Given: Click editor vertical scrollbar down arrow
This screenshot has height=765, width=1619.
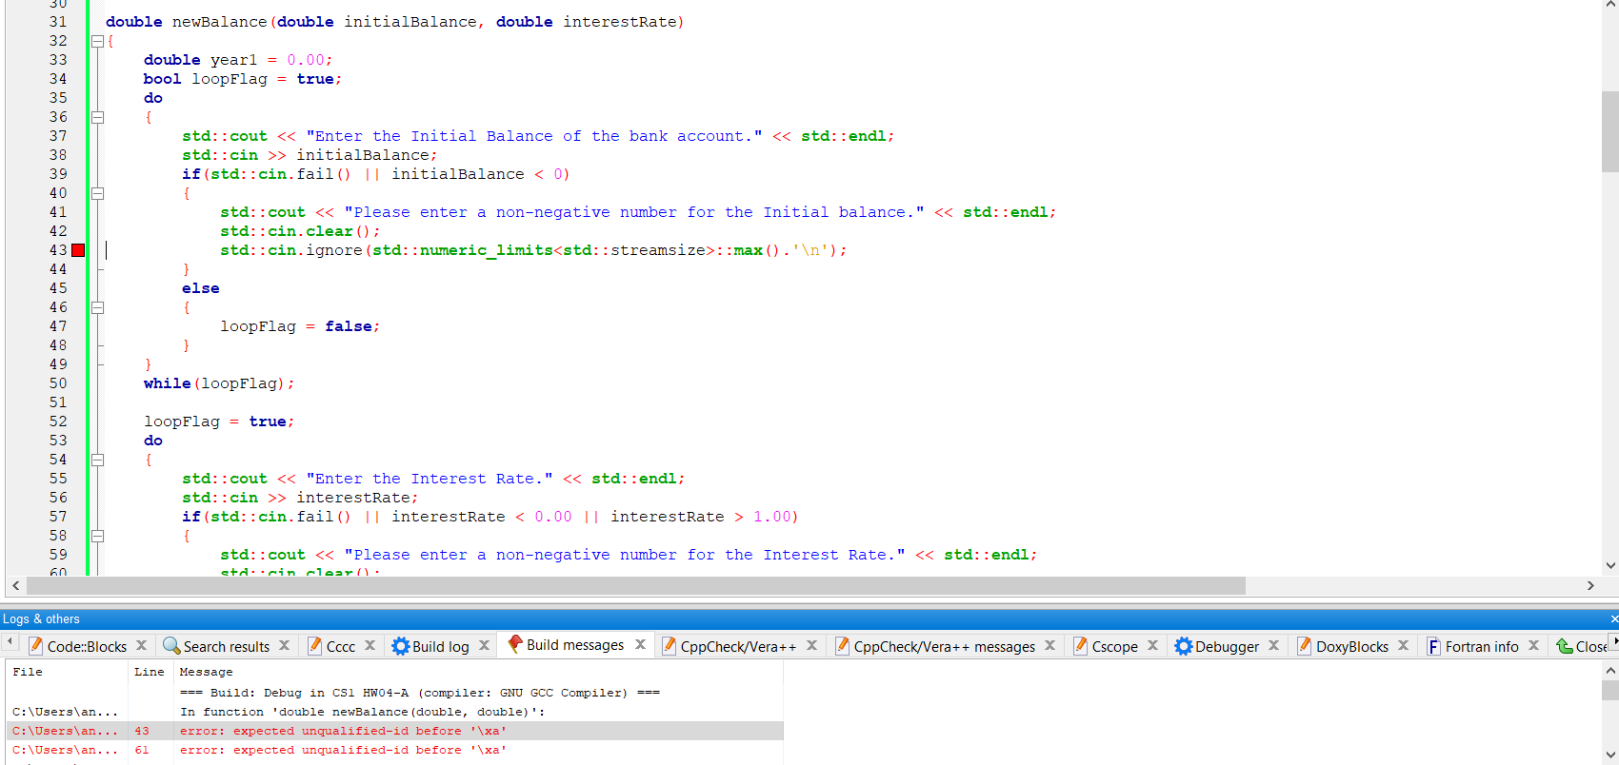Looking at the screenshot, I should tap(1610, 565).
